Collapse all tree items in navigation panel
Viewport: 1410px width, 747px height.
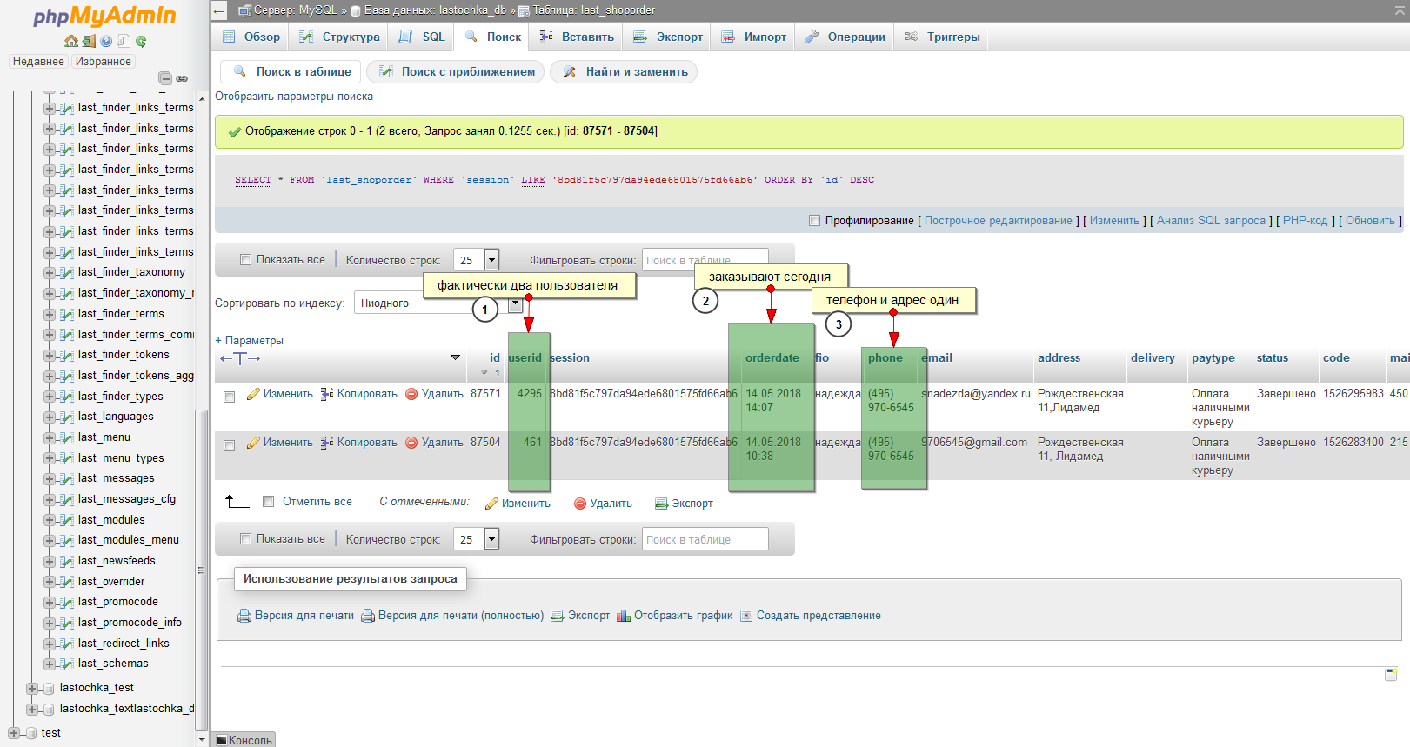click(164, 78)
